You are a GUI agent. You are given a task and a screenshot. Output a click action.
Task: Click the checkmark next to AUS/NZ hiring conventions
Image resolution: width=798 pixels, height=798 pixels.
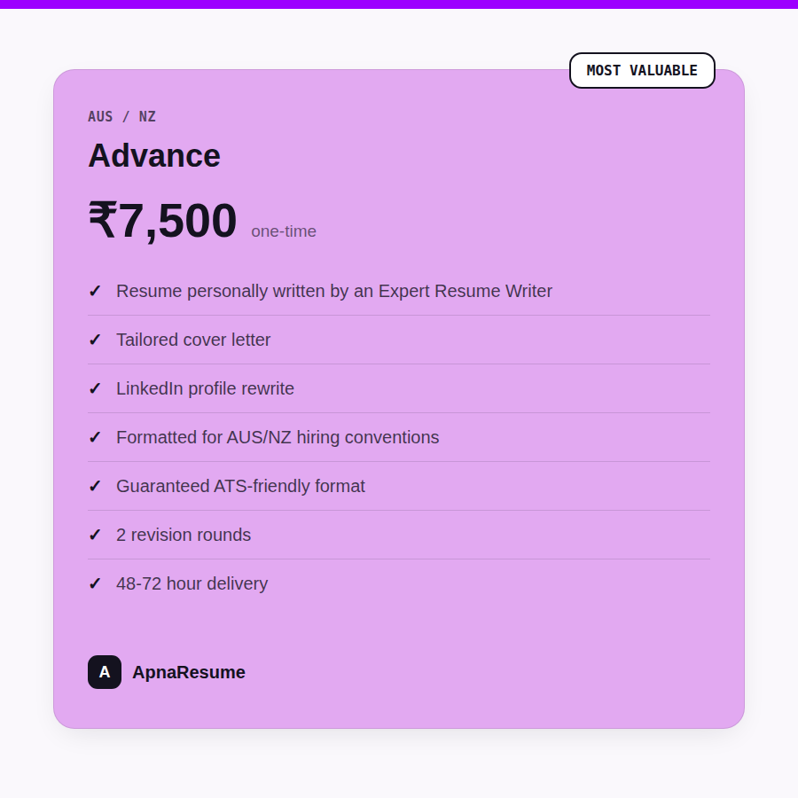click(95, 438)
